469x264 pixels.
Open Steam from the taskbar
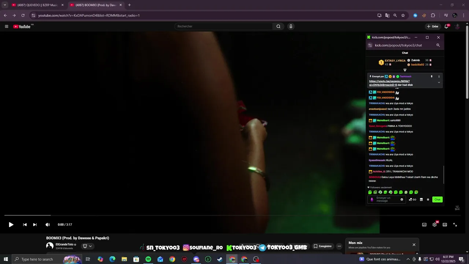tap(220, 259)
